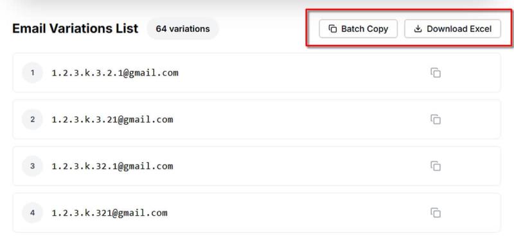Click the round number 2 badge
This screenshot has width=514, height=237.
click(x=33, y=119)
